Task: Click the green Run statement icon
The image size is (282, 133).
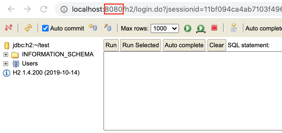Action: pyautogui.click(x=188, y=28)
